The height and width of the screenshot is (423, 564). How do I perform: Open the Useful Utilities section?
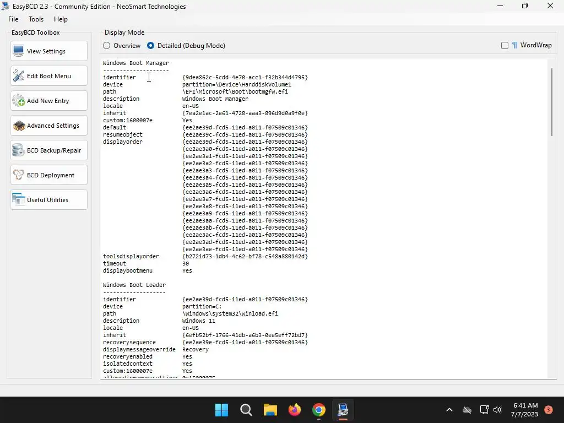(49, 200)
